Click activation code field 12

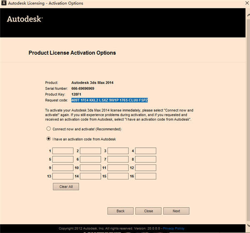[x=145, y=168]
